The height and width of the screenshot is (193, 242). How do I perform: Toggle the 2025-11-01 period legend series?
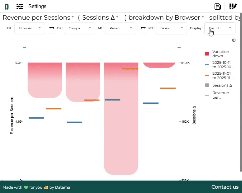(223, 76)
